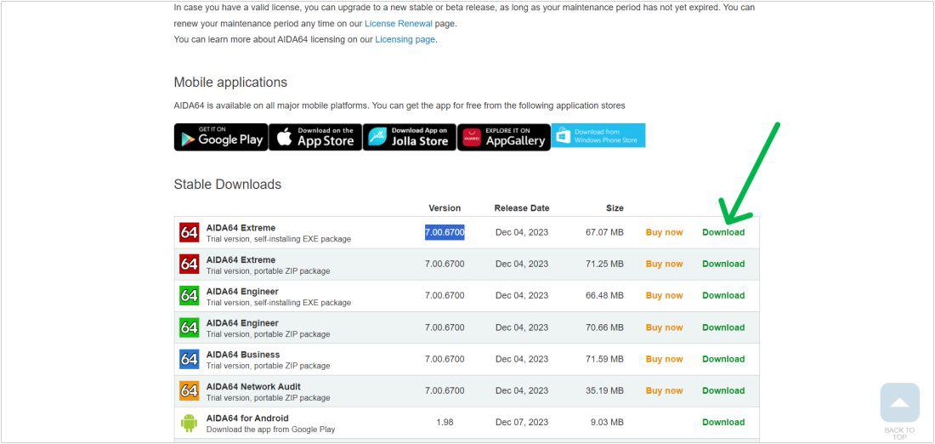
Task: Click the Android robot icon
Action: point(189,423)
